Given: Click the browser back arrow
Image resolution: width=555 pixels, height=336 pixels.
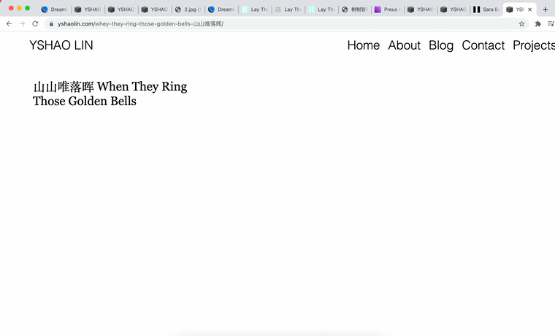Looking at the screenshot, I should click(x=9, y=23).
